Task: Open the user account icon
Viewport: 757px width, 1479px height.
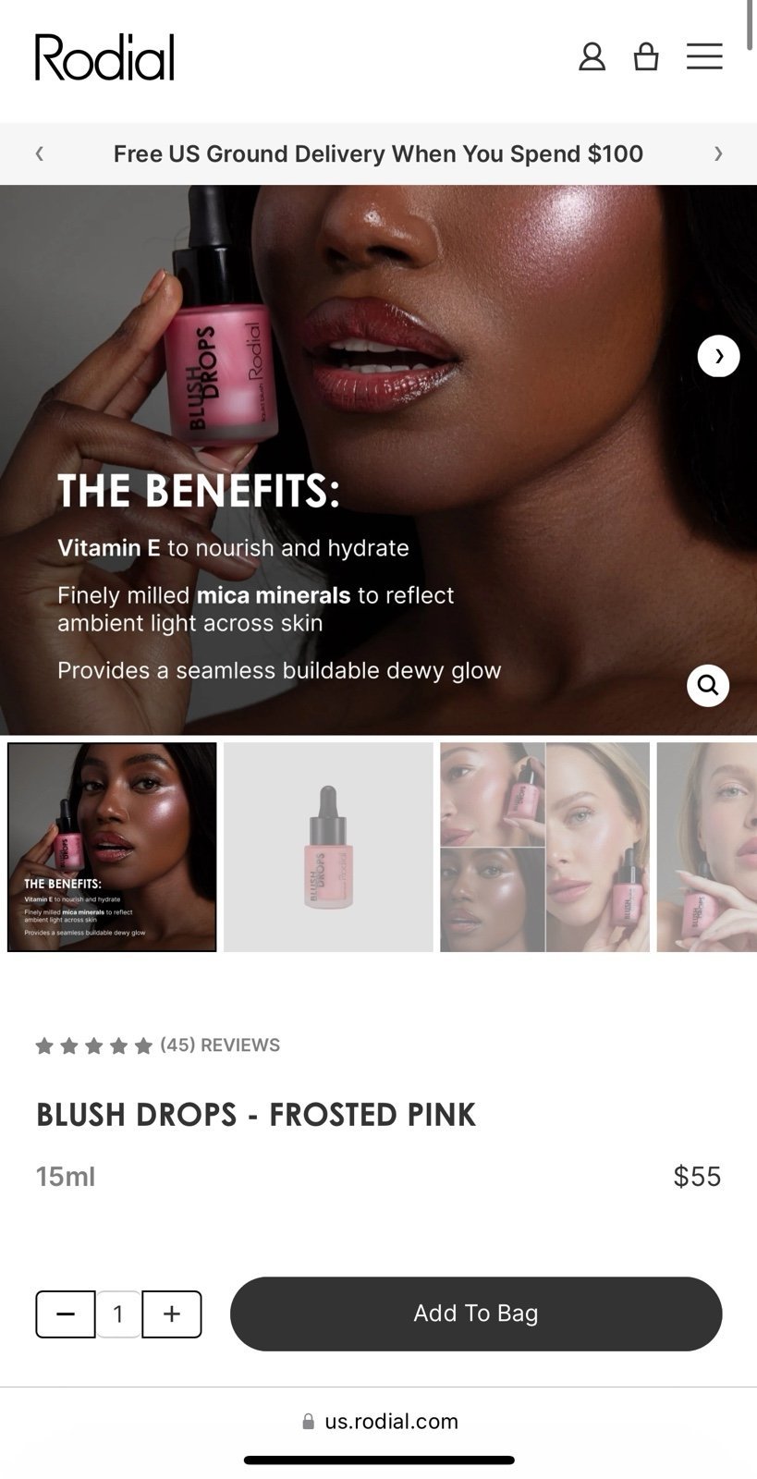Action: pyautogui.click(x=592, y=57)
